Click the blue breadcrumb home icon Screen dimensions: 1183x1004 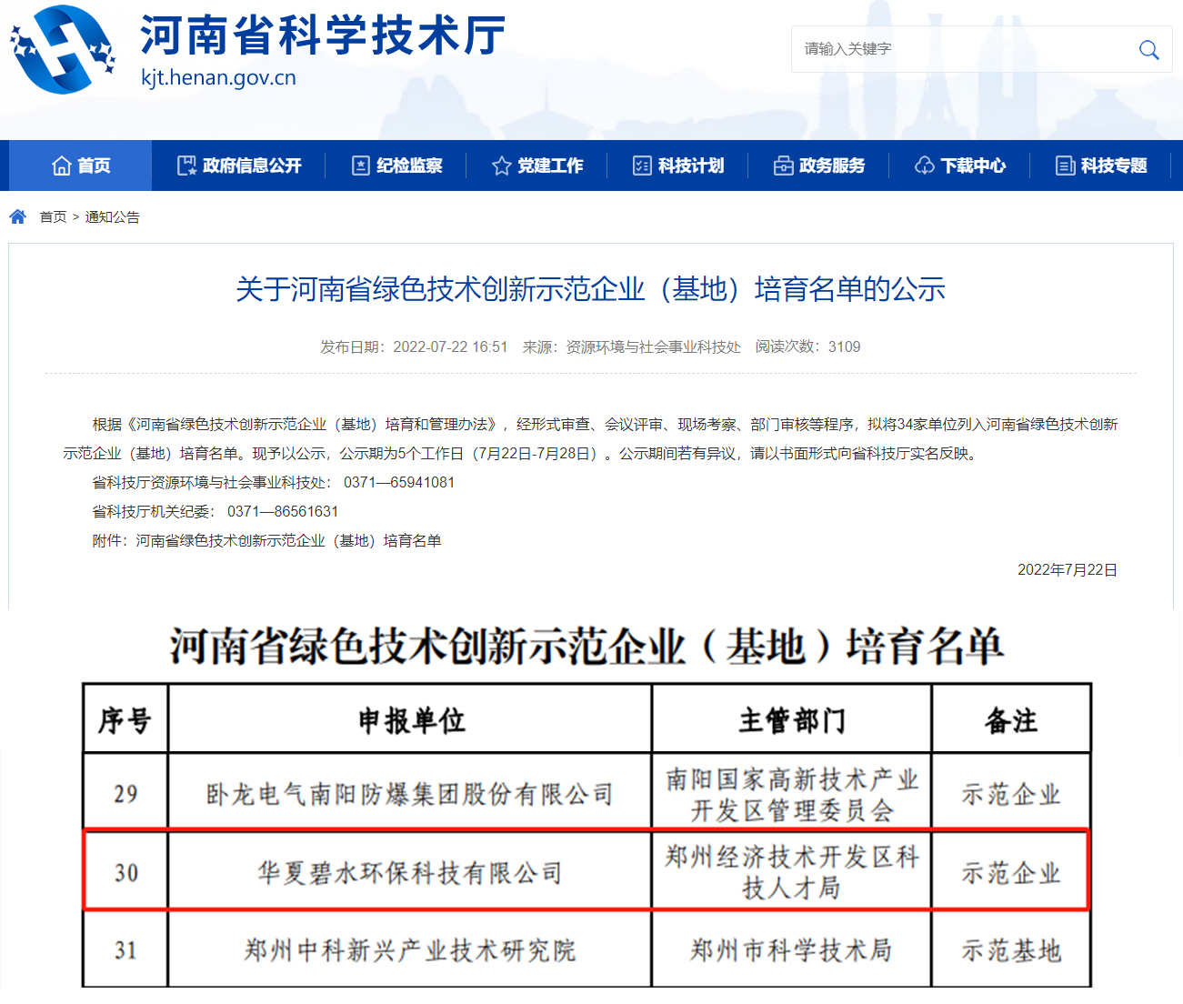17,216
